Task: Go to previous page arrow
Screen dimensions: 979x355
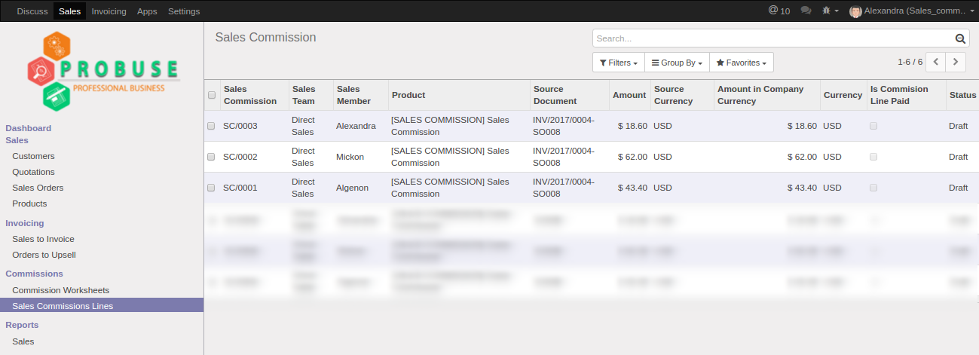Action: tap(935, 62)
